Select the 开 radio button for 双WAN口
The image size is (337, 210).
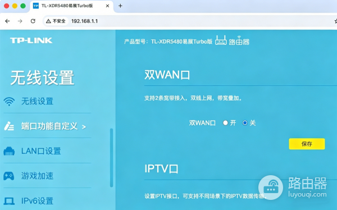(225, 123)
